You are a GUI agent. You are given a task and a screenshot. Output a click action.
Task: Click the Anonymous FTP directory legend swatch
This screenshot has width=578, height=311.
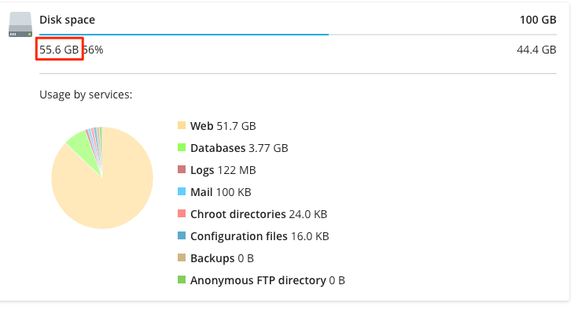(x=182, y=280)
